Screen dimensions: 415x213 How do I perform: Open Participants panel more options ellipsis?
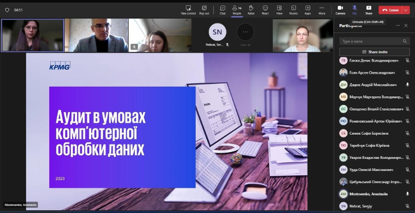[398, 26]
